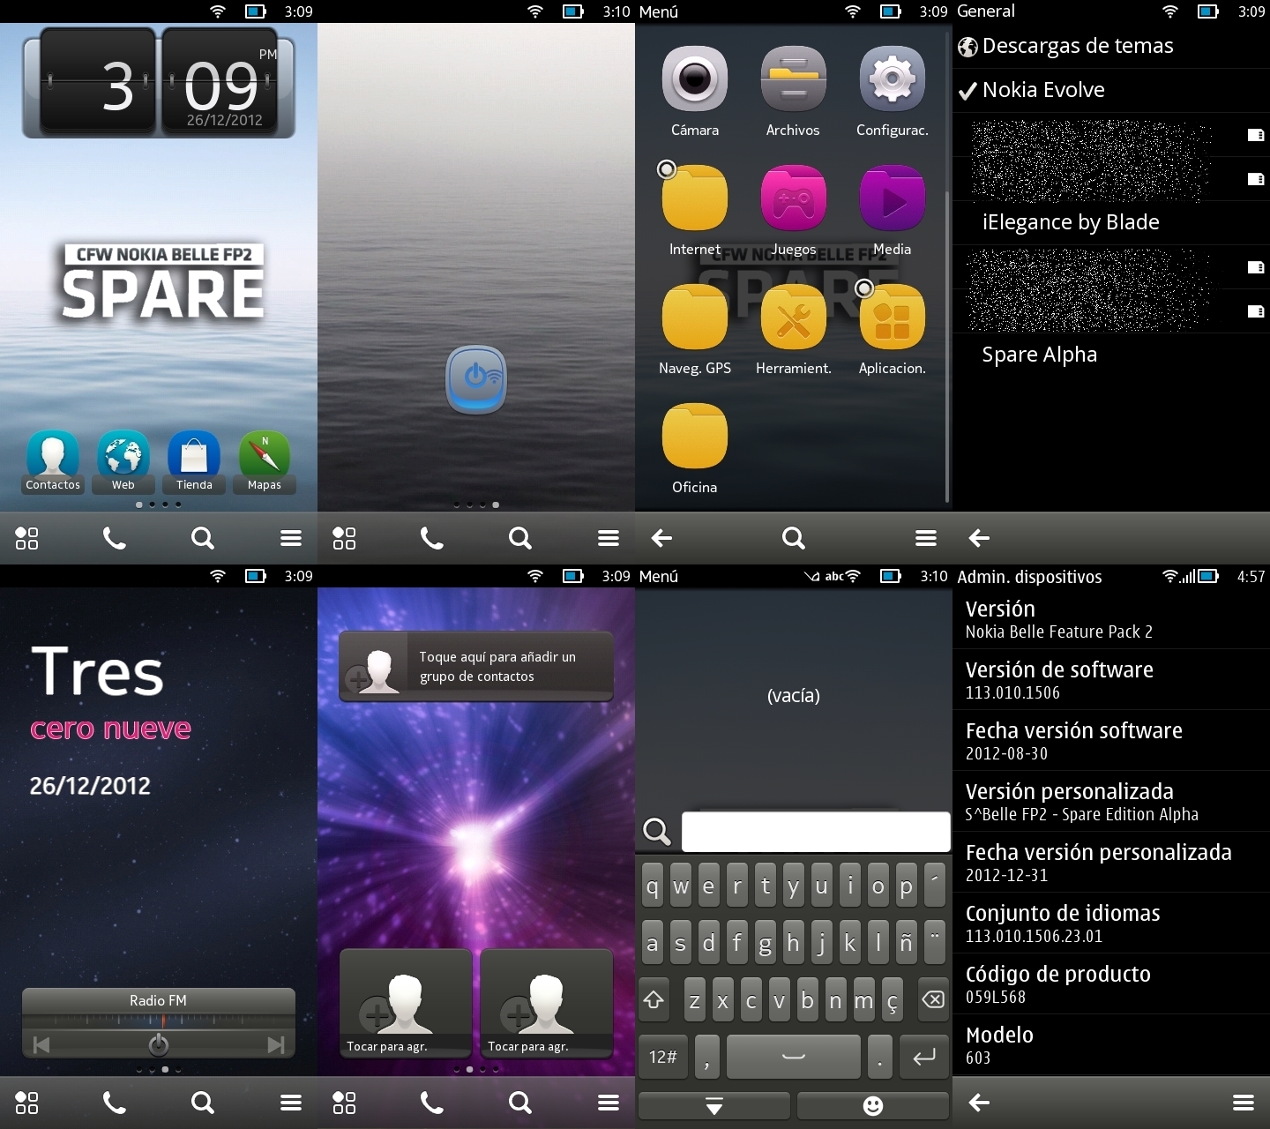
Task: Tap the Radio FM frequency dial
Action: (x=159, y=1021)
